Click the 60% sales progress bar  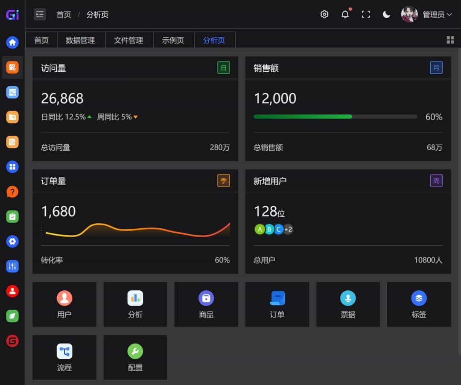pyautogui.click(x=335, y=116)
